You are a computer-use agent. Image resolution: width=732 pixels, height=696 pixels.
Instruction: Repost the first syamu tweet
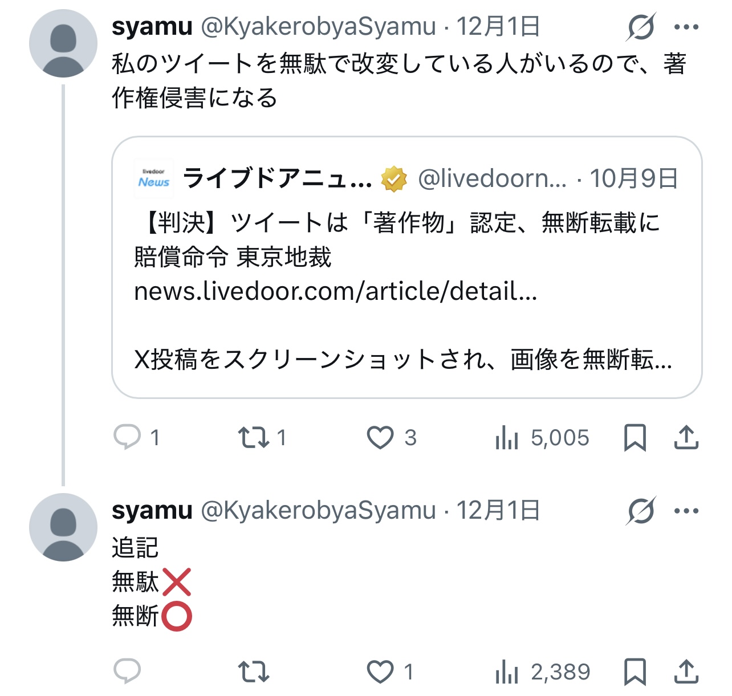click(x=253, y=438)
